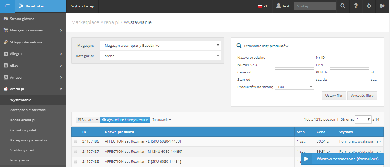
Task: Expand the Amazon submenu arrow
Action: [x=61, y=77]
